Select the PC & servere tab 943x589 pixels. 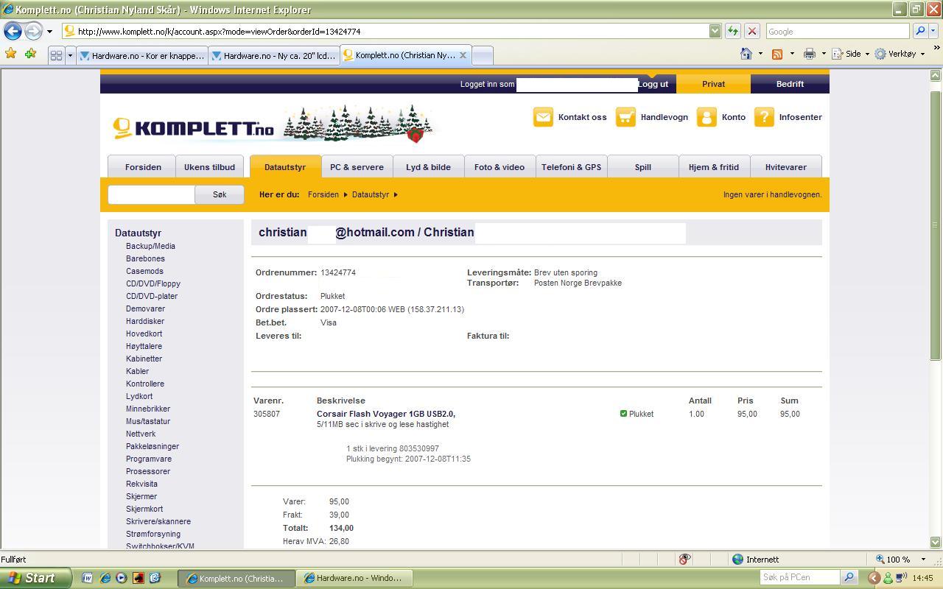pos(357,167)
